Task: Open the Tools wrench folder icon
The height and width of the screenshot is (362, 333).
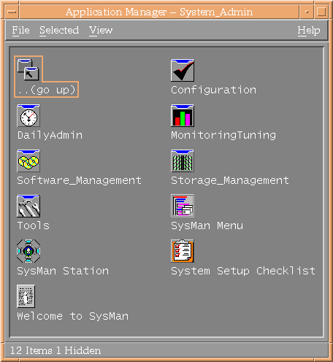Action: [x=28, y=206]
